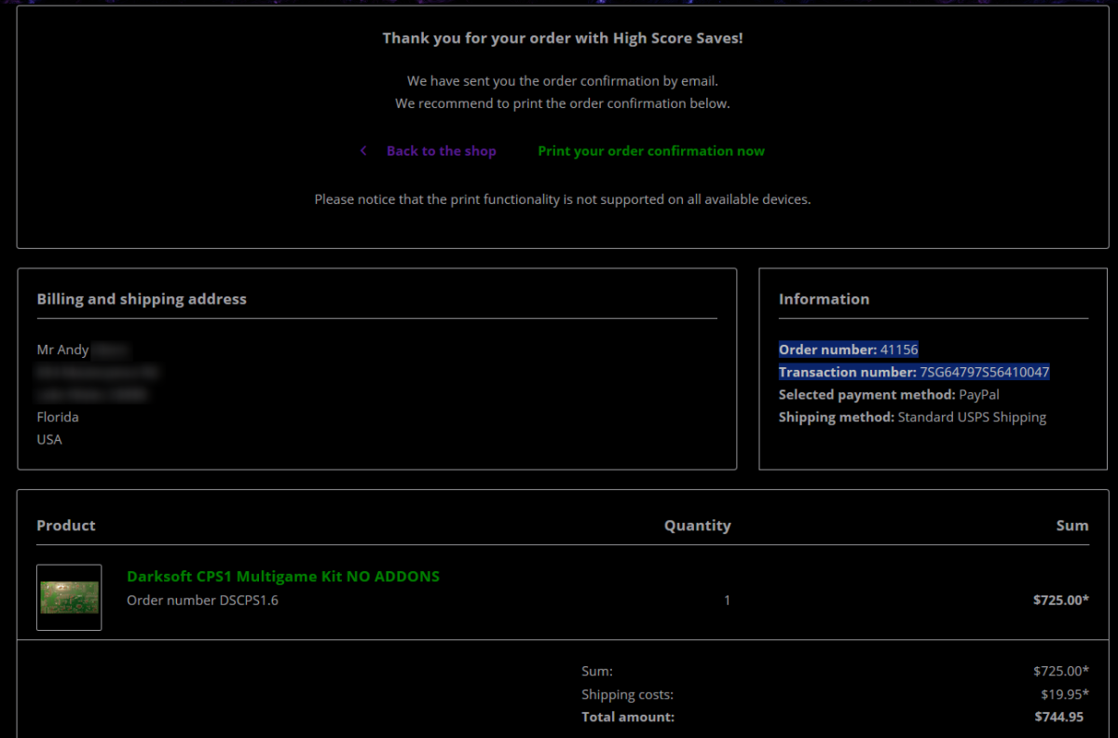Click the $744.95 total amount value
The width and height of the screenshot is (1118, 738).
[1058, 717]
